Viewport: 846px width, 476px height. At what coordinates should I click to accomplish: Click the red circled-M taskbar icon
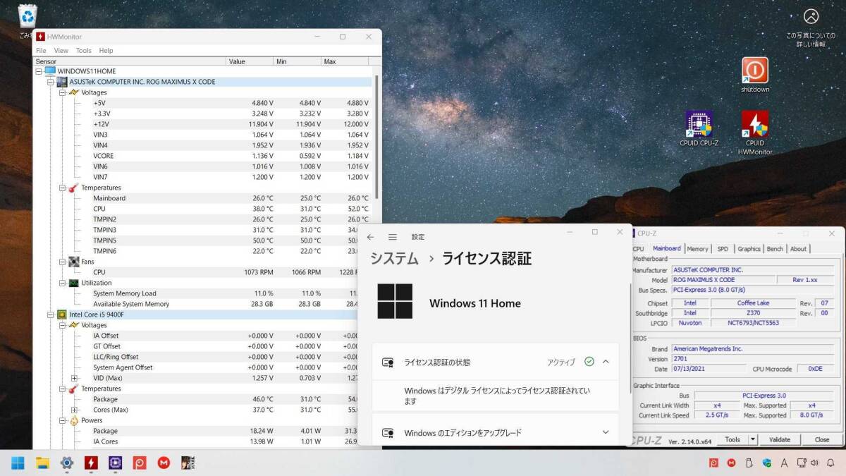(x=164, y=463)
